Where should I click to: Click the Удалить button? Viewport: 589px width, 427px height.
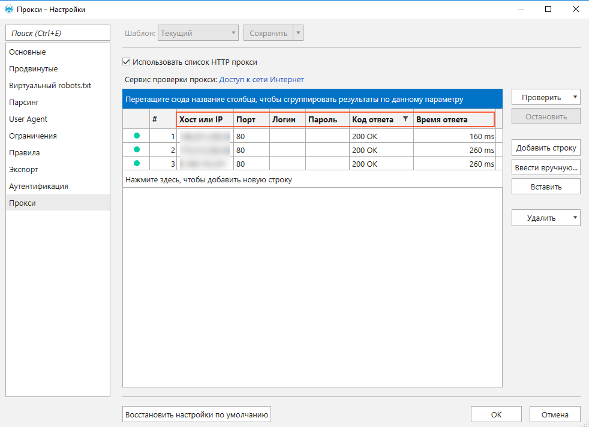pyautogui.click(x=541, y=218)
